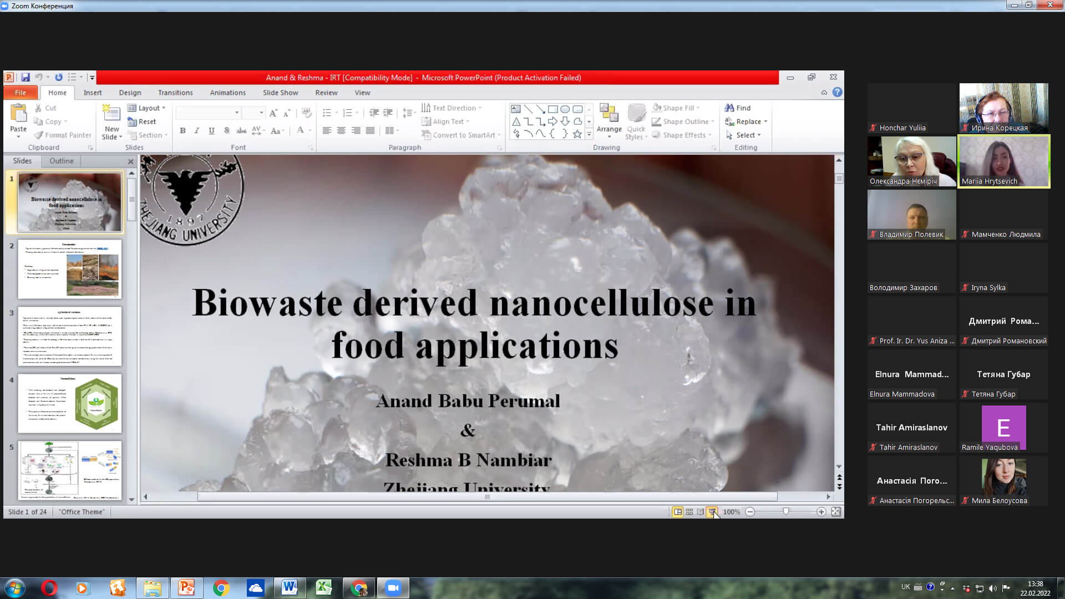Click the Paste clipboard icon
This screenshot has height=599, width=1065.
18,120
